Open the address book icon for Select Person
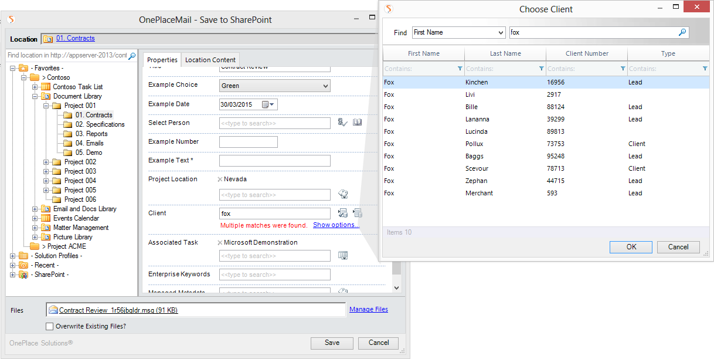Viewport: 714px width, 359px height. tap(357, 123)
